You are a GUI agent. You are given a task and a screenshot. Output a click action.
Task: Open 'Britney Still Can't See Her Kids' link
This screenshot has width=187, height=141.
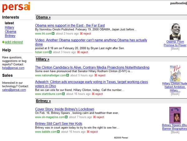[x=59, y=124]
